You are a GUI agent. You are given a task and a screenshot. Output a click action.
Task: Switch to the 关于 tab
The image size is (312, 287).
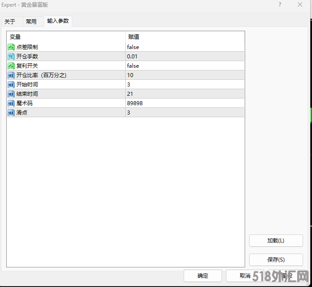10,21
